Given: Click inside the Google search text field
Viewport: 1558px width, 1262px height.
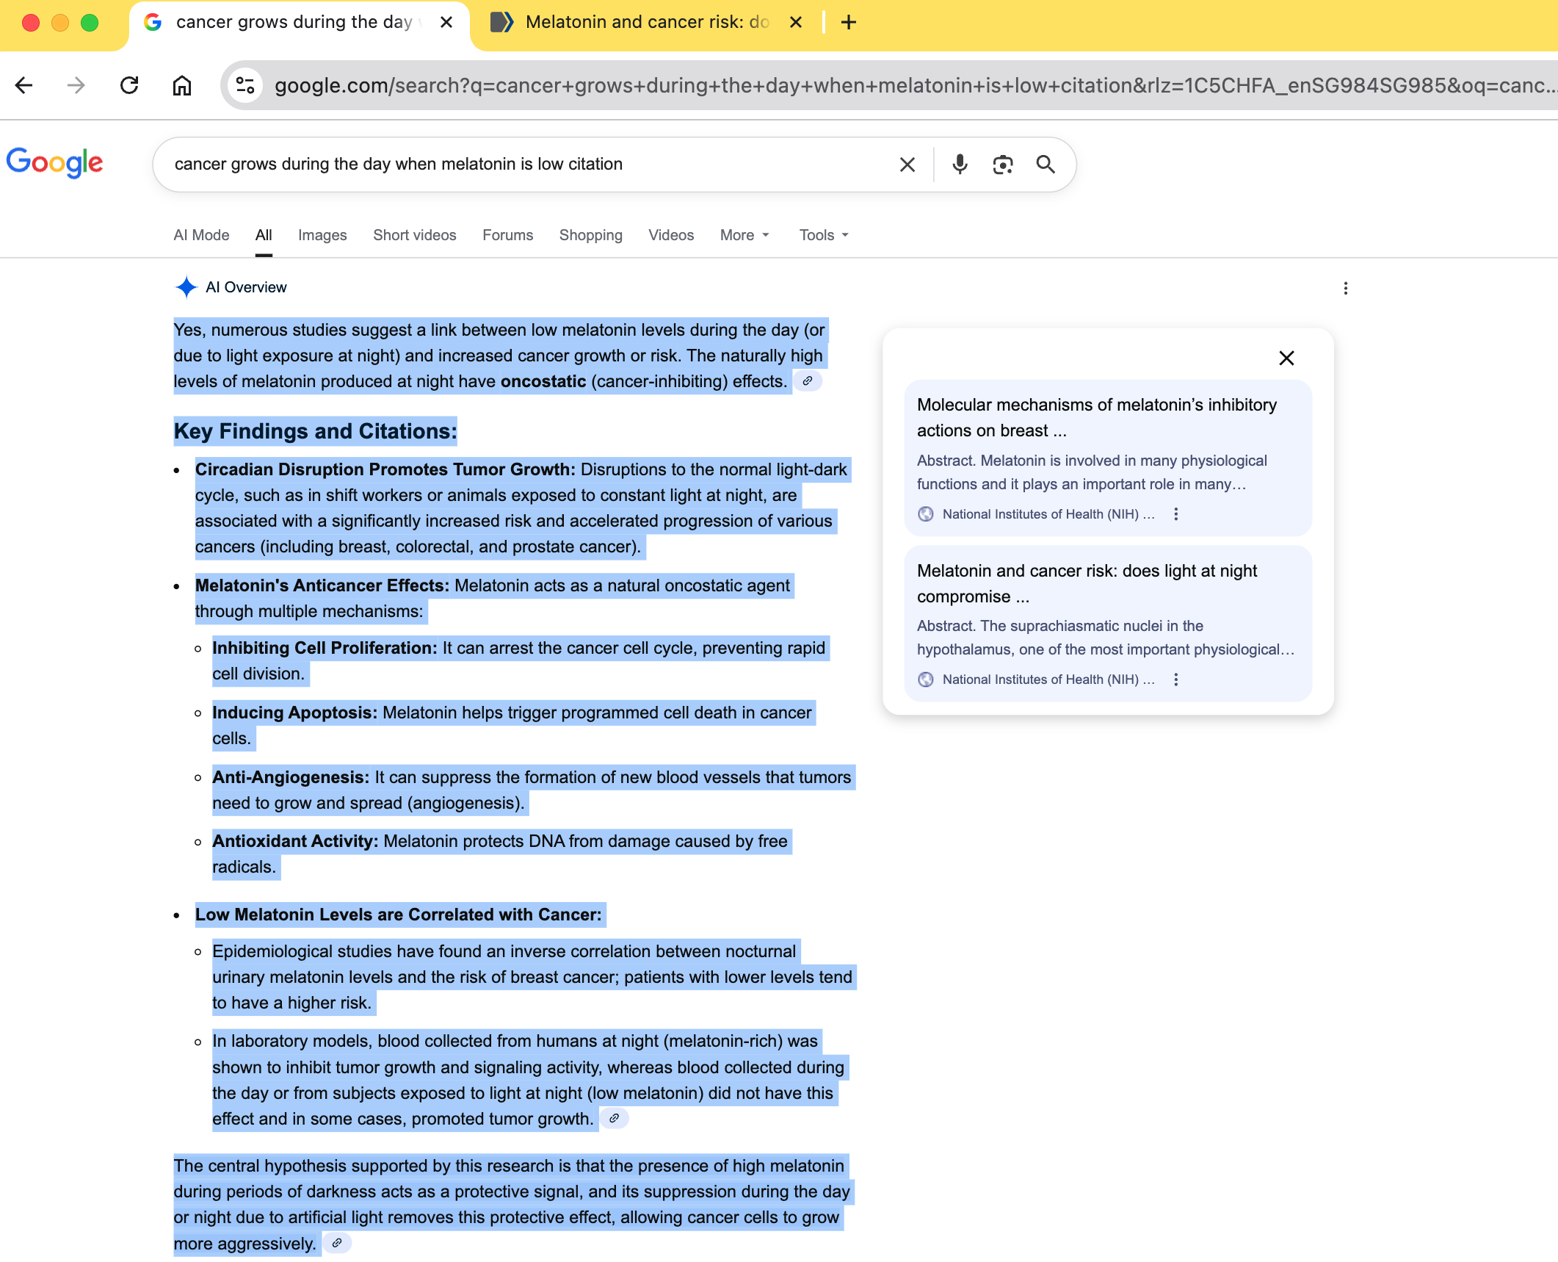Looking at the screenshot, I should (x=514, y=164).
